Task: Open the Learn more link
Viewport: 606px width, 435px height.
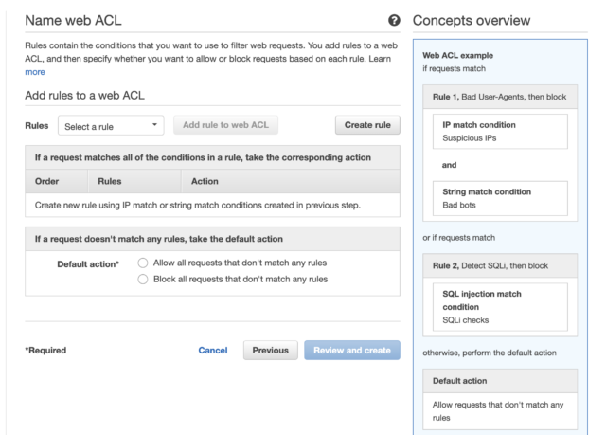Action: [x=35, y=72]
